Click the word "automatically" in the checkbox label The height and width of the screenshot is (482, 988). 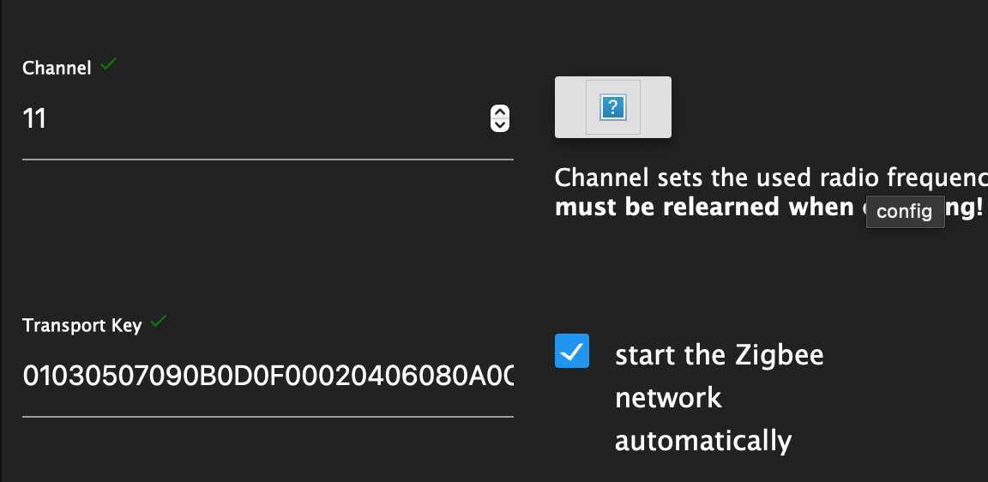(702, 441)
